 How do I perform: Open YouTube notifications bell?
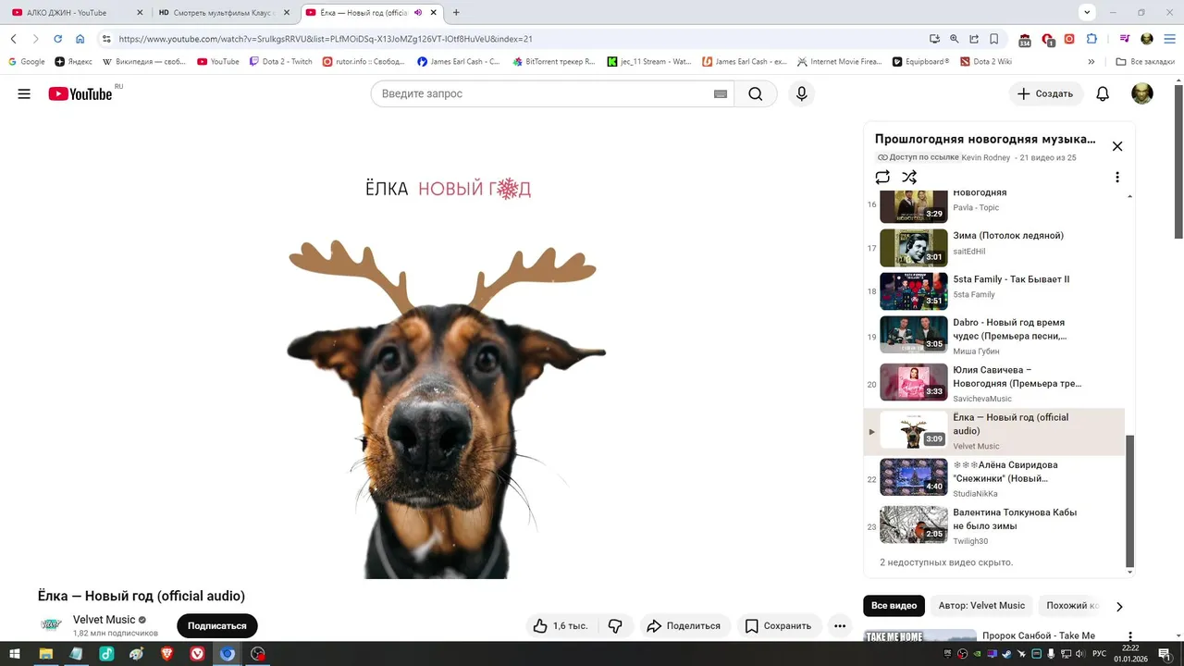tap(1103, 93)
